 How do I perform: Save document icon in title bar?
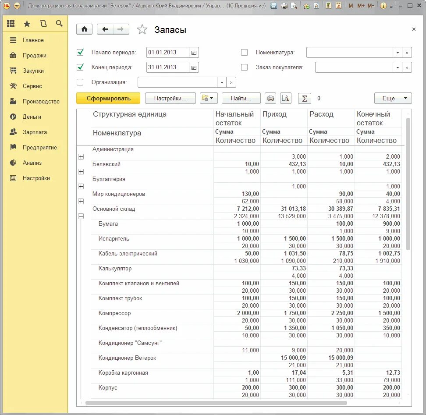coord(273,6)
